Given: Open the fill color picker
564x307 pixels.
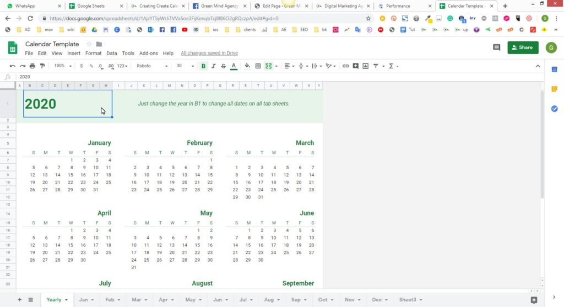Looking at the screenshot, I should tap(247, 66).
